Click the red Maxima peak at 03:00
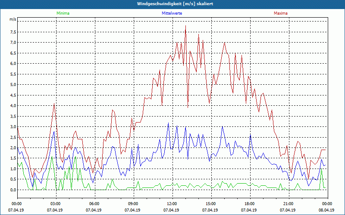 (x=54, y=104)
